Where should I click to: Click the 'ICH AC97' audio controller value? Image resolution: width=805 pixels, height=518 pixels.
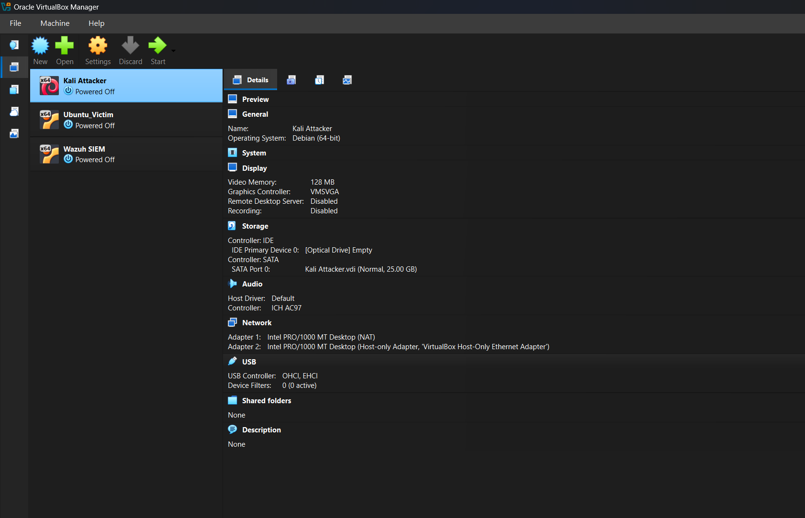pyautogui.click(x=287, y=308)
